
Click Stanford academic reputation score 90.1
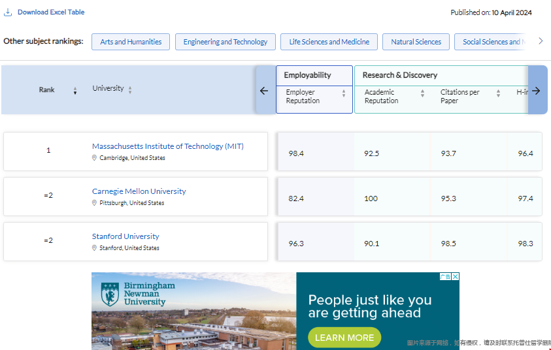tap(371, 244)
